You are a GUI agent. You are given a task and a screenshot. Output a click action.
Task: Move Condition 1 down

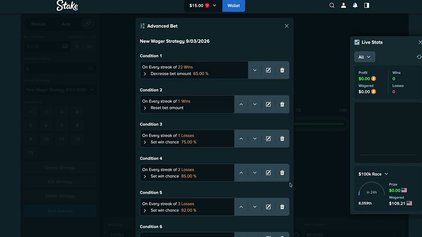(x=255, y=70)
